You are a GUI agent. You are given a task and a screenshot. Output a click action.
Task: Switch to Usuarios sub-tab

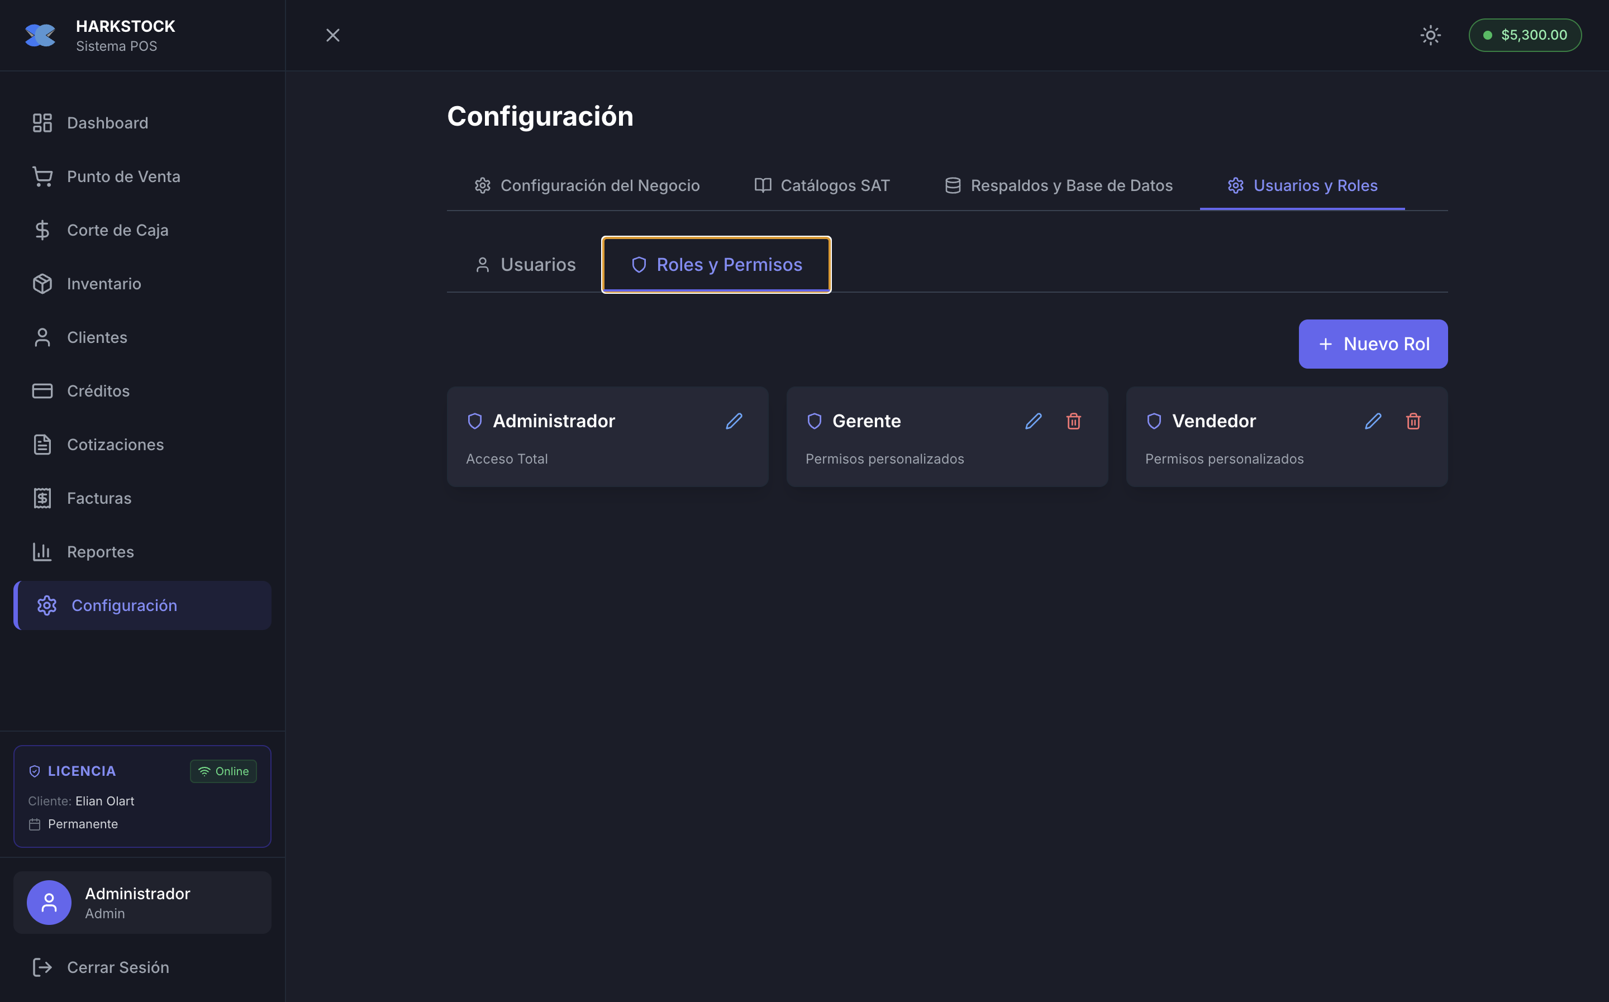click(x=525, y=264)
